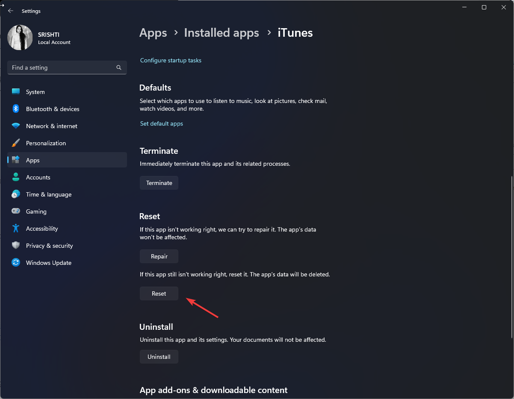Viewport: 514px width, 399px height.
Task: Open the System settings icon
Action: point(16,91)
